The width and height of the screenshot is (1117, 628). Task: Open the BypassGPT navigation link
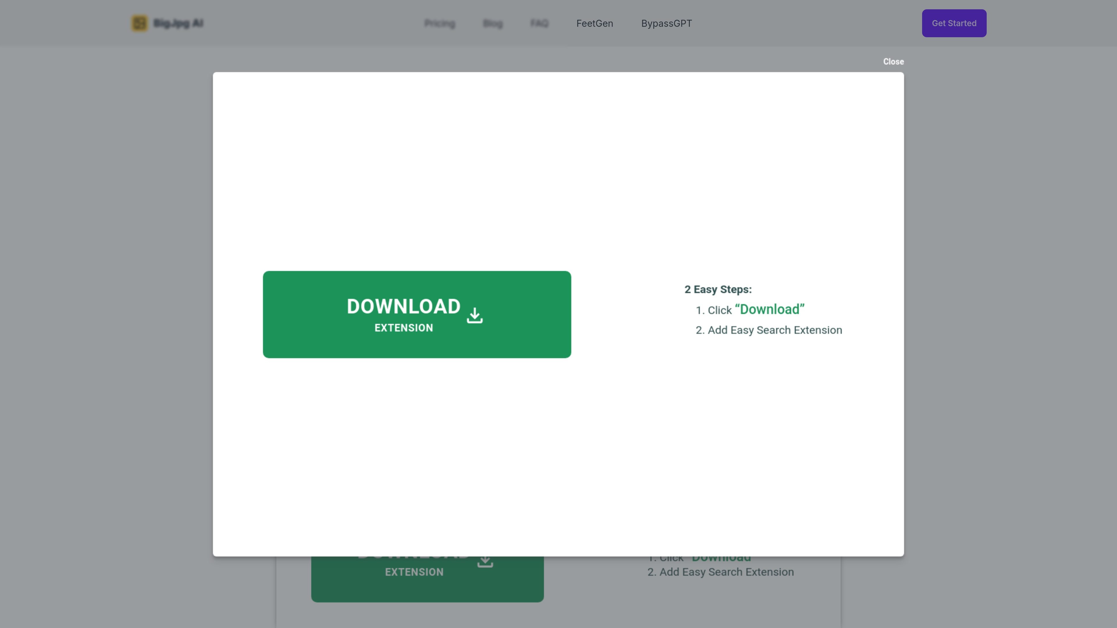pos(666,23)
